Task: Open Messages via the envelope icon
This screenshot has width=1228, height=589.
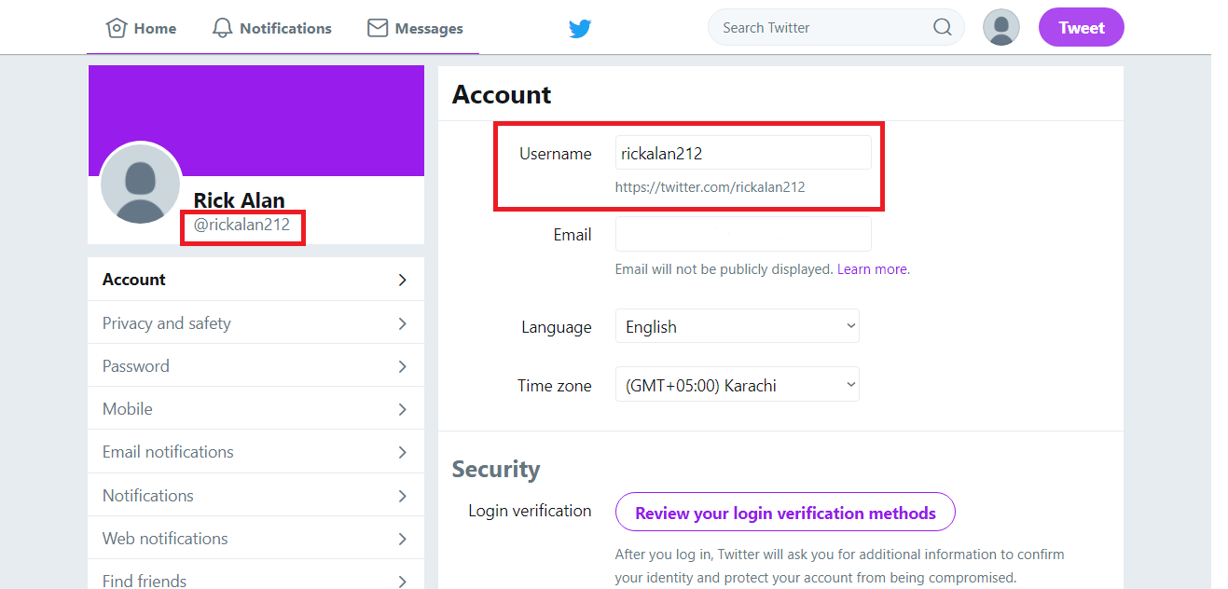Action: coord(378,28)
